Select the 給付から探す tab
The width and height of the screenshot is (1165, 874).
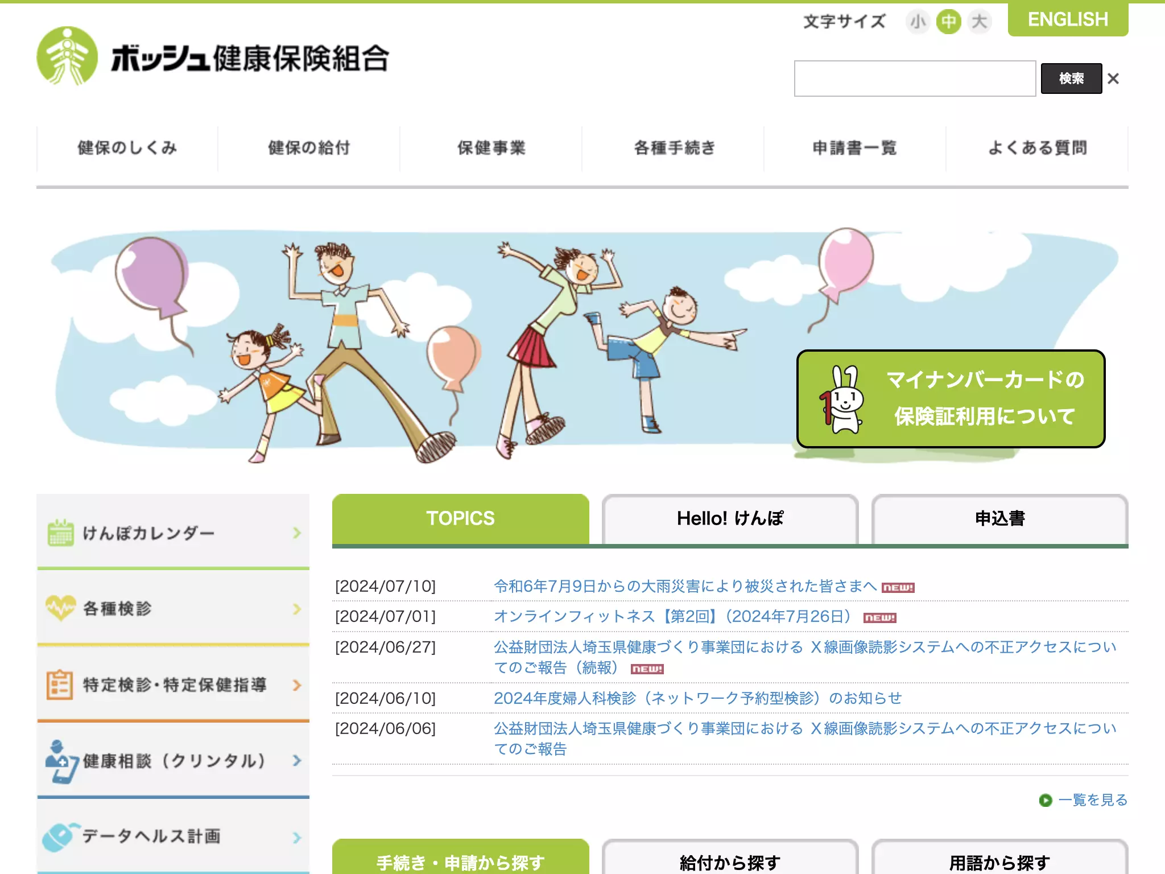tap(730, 857)
